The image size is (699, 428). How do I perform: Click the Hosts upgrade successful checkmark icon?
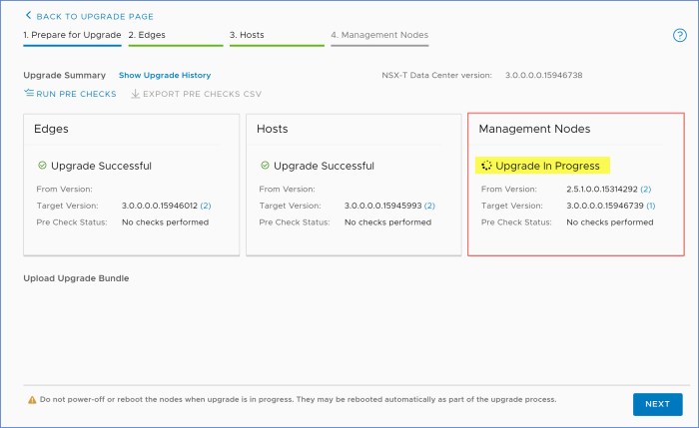pyautogui.click(x=265, y=166)
